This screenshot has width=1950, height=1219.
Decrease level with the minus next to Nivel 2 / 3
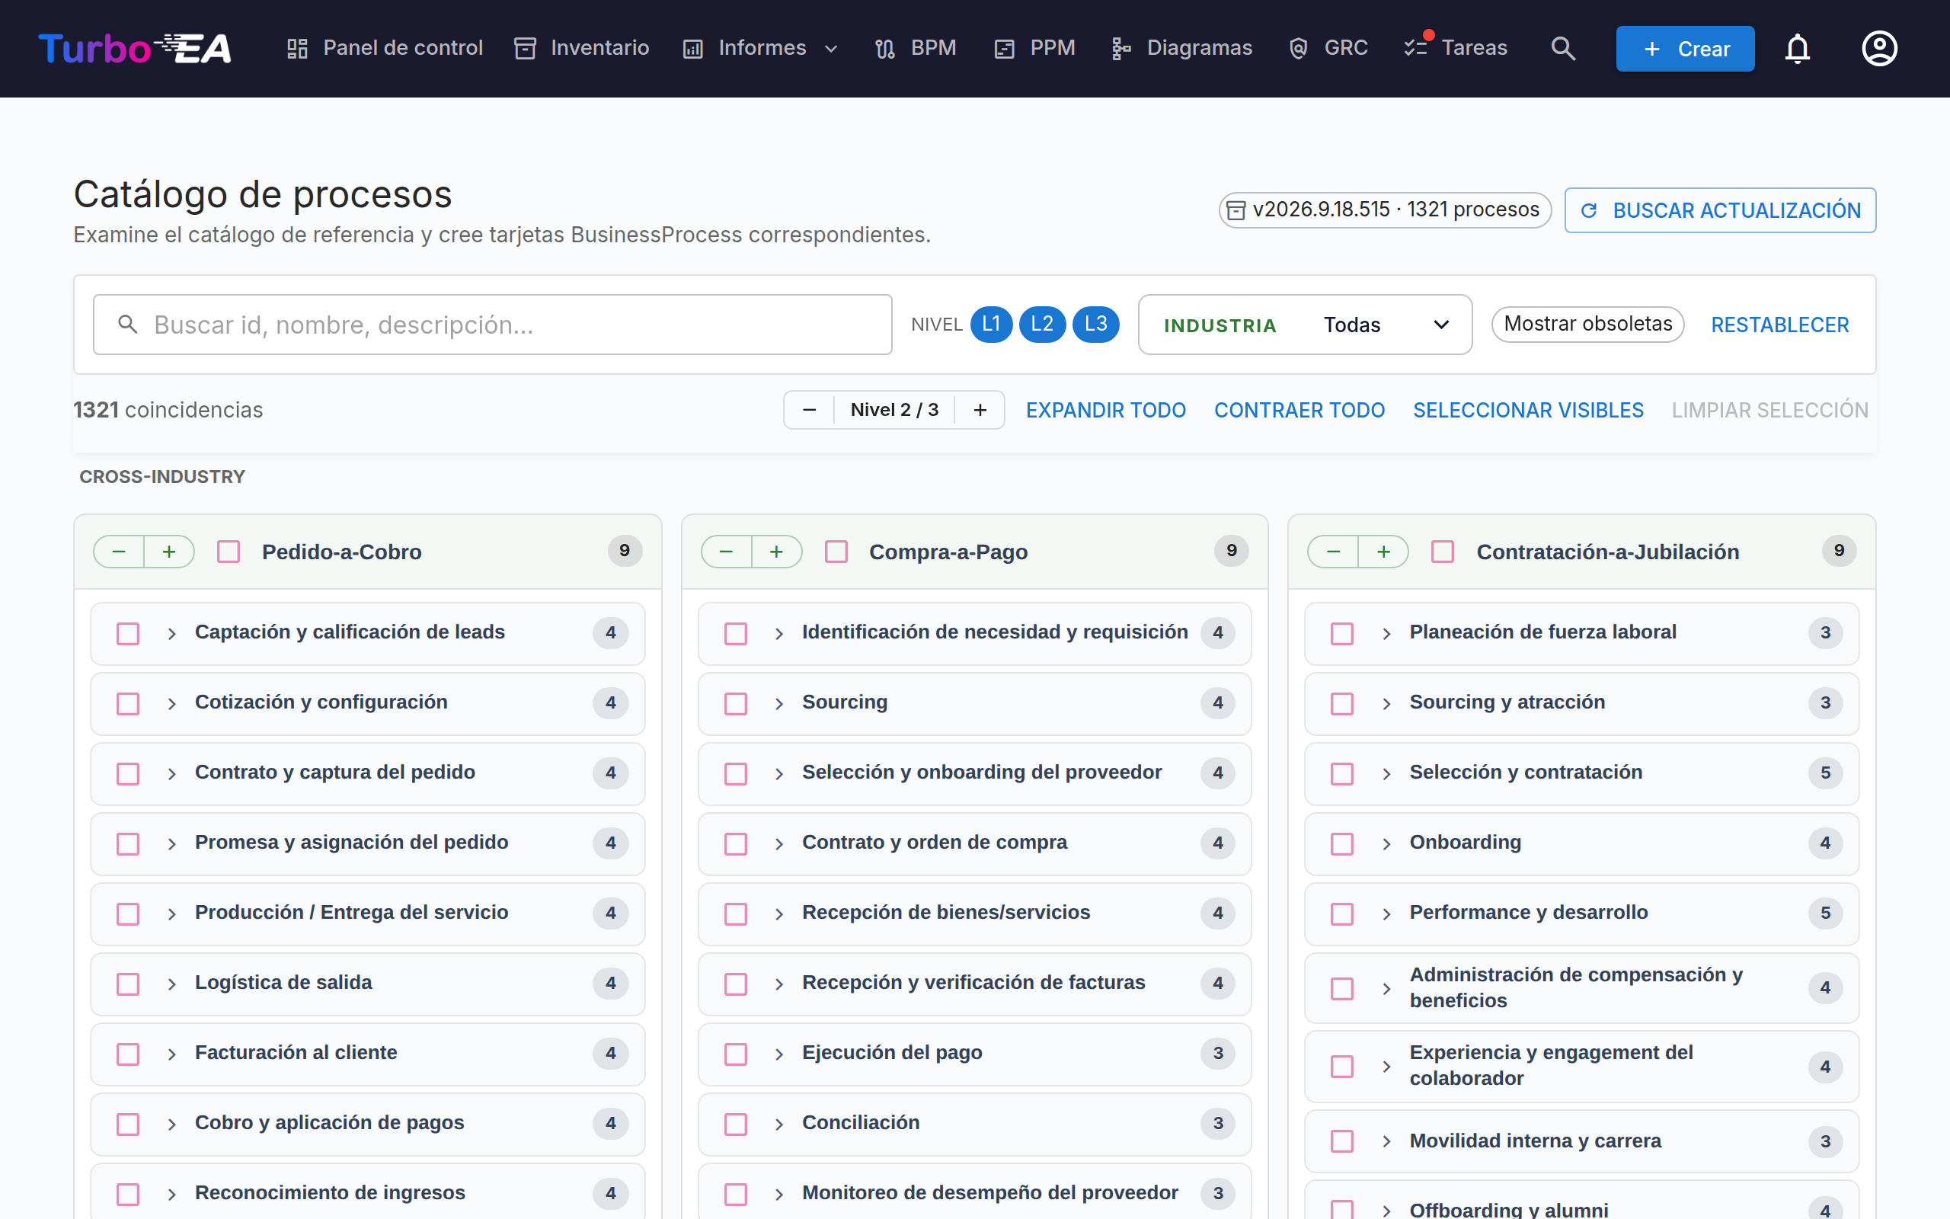[x=809, y=410]
